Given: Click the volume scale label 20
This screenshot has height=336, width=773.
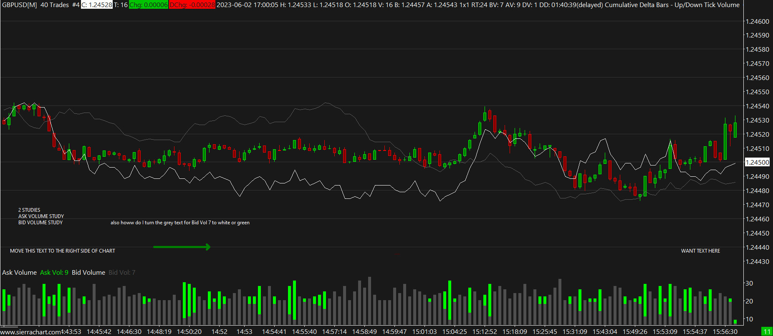Looking at the screenshot, I should coord(749,301).
